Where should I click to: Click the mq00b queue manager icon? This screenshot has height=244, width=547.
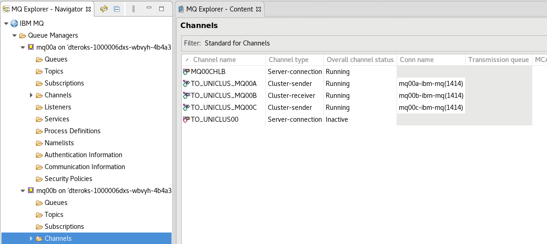point(31,191)
